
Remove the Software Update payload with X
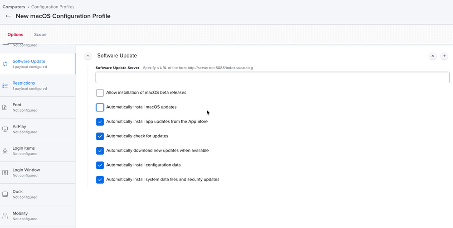[433, 56]
